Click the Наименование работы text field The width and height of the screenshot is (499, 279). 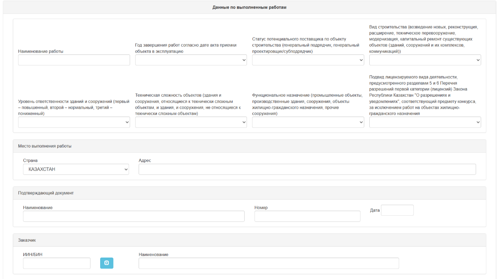(x=74, y=60)
